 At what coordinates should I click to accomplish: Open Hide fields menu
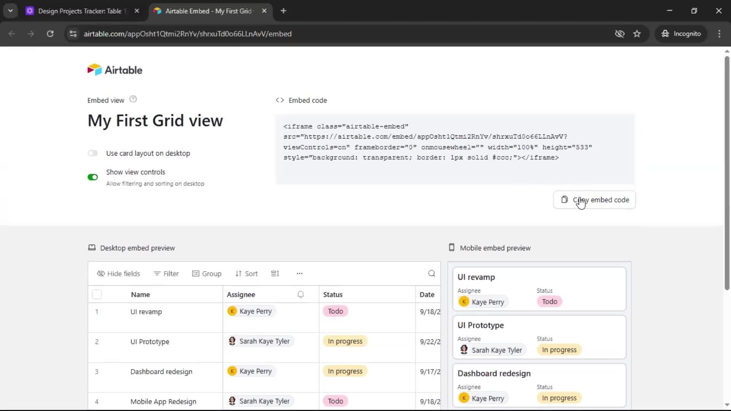118,274
